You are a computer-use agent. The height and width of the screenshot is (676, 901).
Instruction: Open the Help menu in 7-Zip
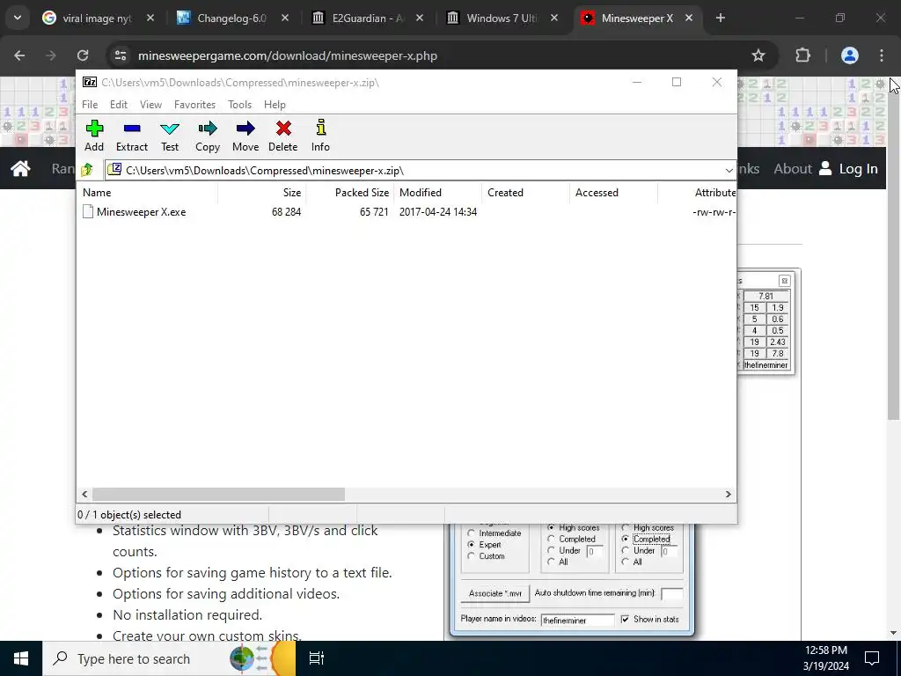tap(275, 105)
